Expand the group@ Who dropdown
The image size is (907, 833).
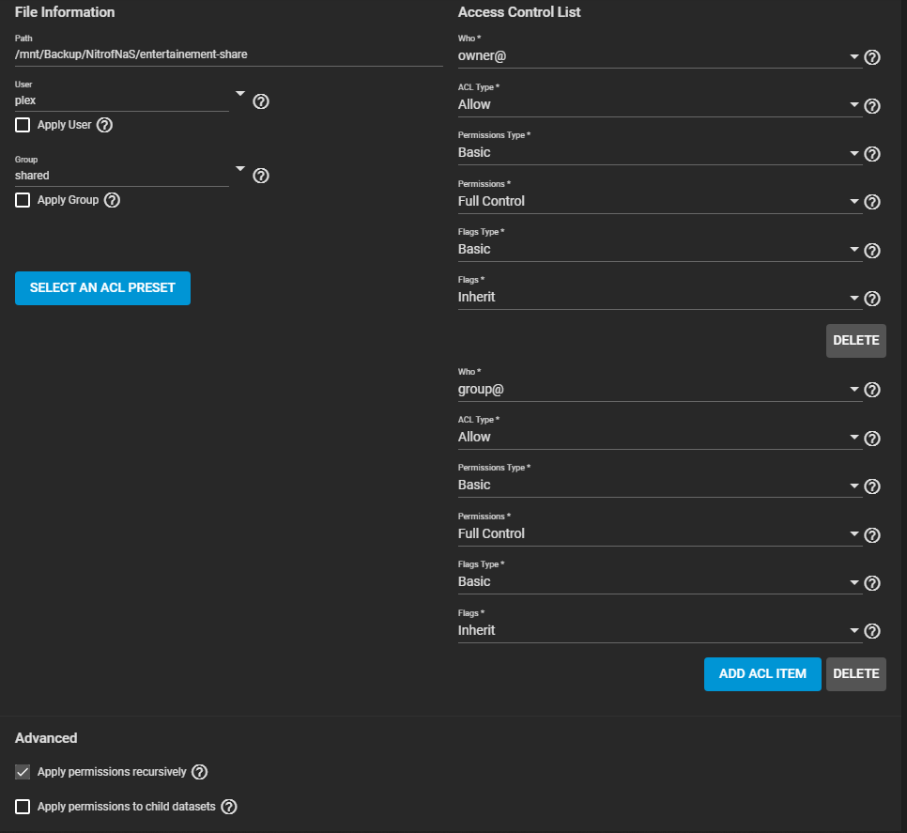tap(657, 389)
